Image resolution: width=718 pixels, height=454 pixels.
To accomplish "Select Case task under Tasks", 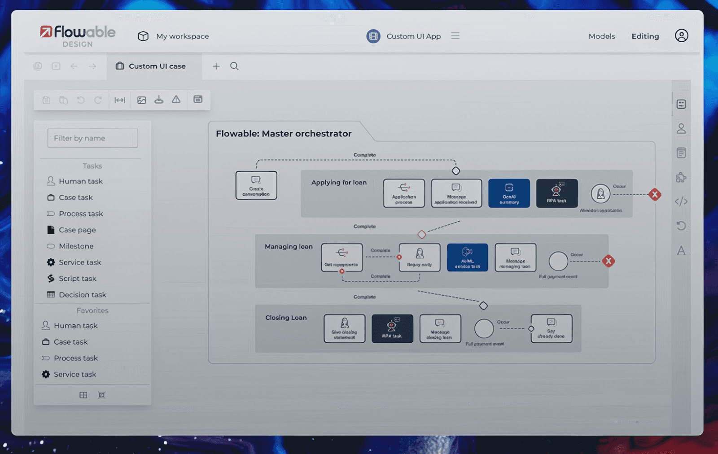I will tap(70, 197).
